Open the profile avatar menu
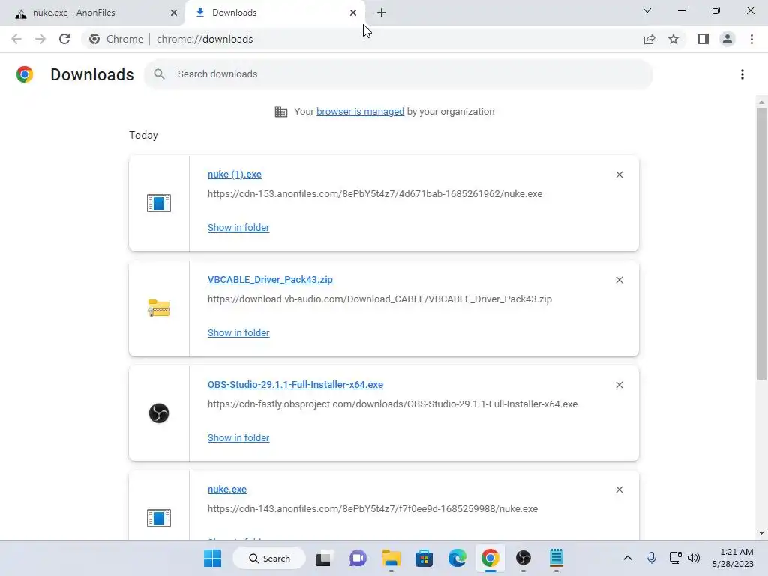The width and height of the screenshot is (768, 576). click(727, 39)
